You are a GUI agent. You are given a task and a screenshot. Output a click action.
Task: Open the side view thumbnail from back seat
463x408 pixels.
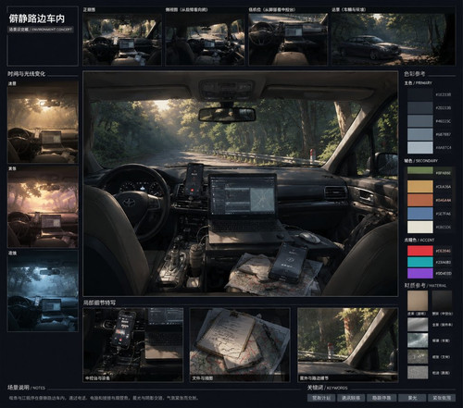pos(206,39)
